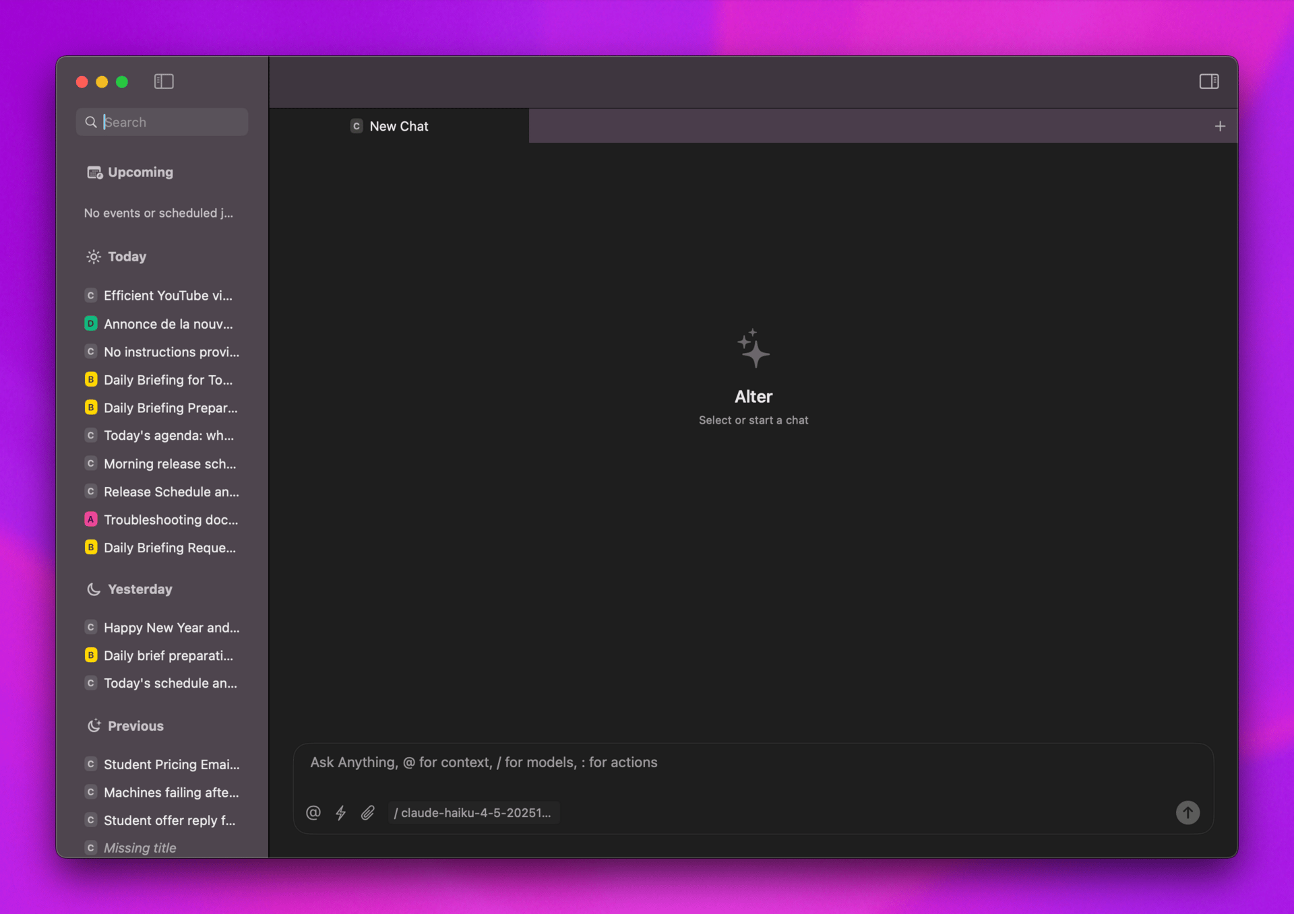The height and width of the screenshot is (914, 1294).
Task: Open Happy New Year chat
Action: click(x=171, y=628)
